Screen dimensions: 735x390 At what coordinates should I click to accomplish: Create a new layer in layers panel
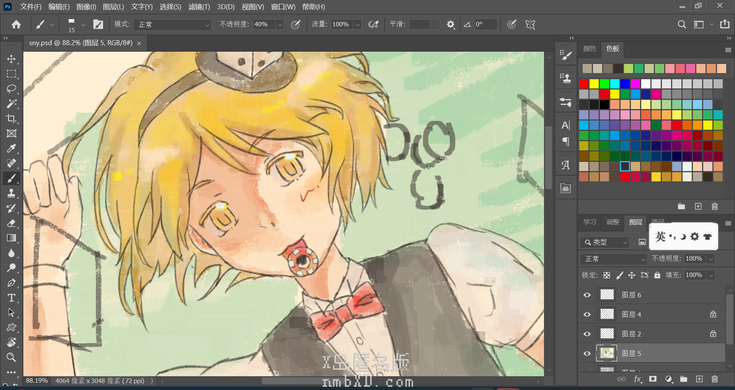pyautogui.click(x=699, y=379)
